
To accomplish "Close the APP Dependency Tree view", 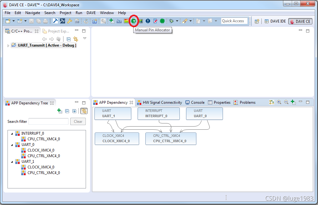I will 52,103.
